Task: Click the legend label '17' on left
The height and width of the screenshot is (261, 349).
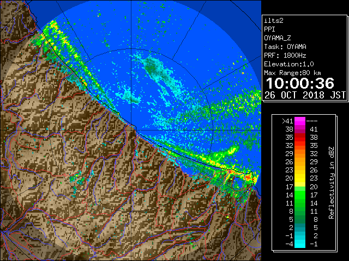Action: pos(290,187)
